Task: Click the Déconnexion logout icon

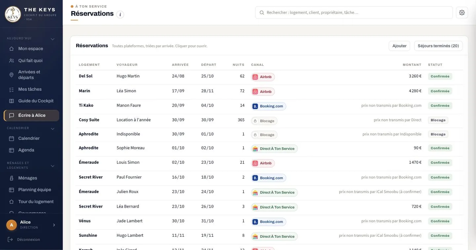Action: pos(10,239)
